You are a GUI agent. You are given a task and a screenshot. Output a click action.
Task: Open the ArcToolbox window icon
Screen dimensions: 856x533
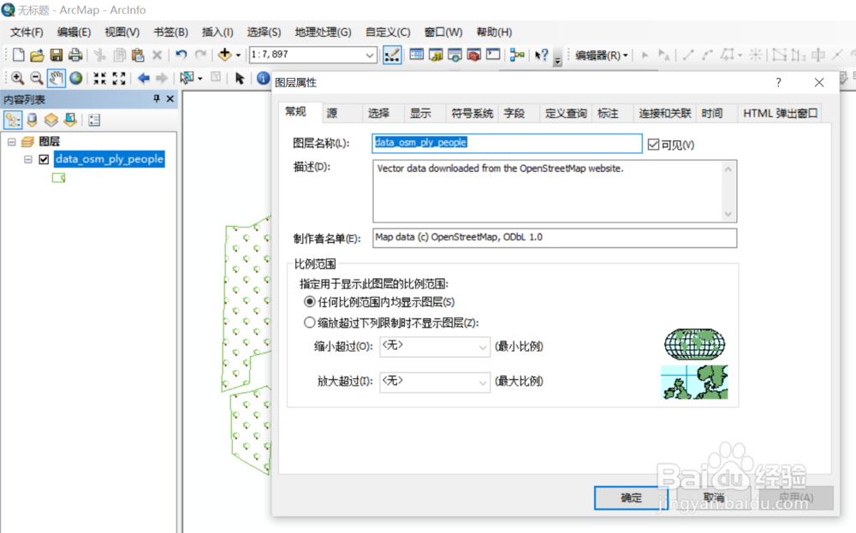pos(474,54)
